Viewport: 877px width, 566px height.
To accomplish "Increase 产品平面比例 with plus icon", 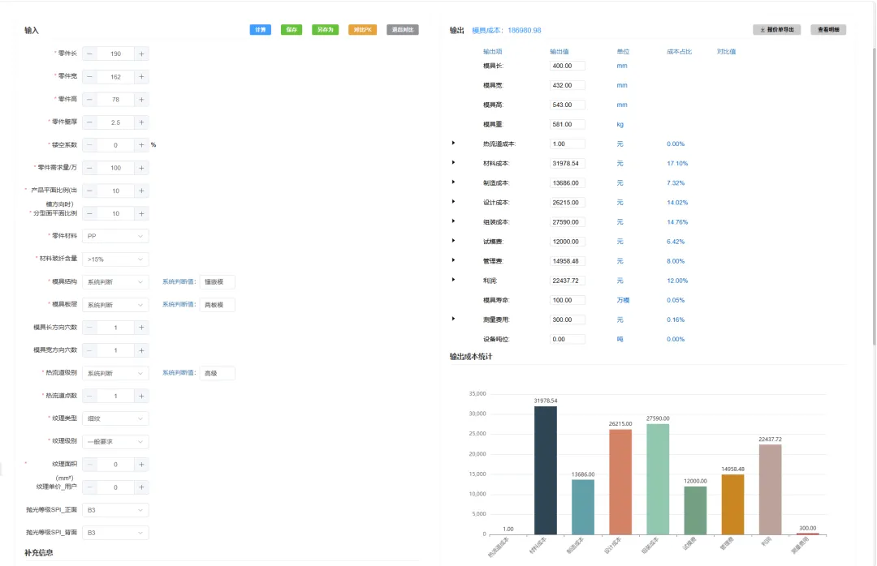I will pyautogui.click(x=141, y=191).
